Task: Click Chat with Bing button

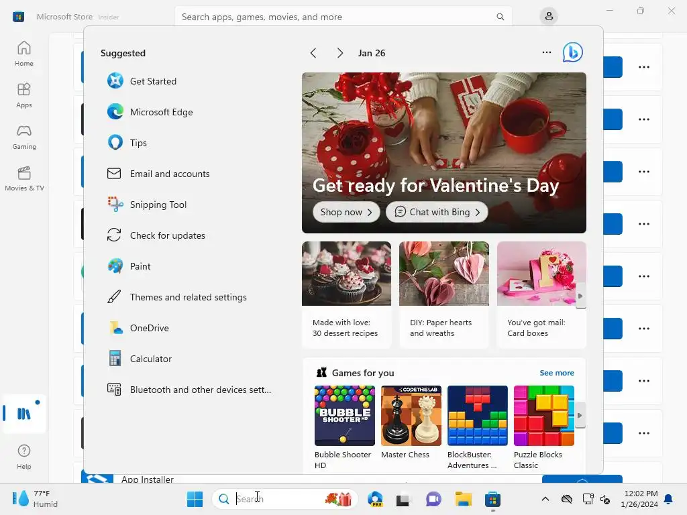Action: pyautogui.click(x=437, y=212)
